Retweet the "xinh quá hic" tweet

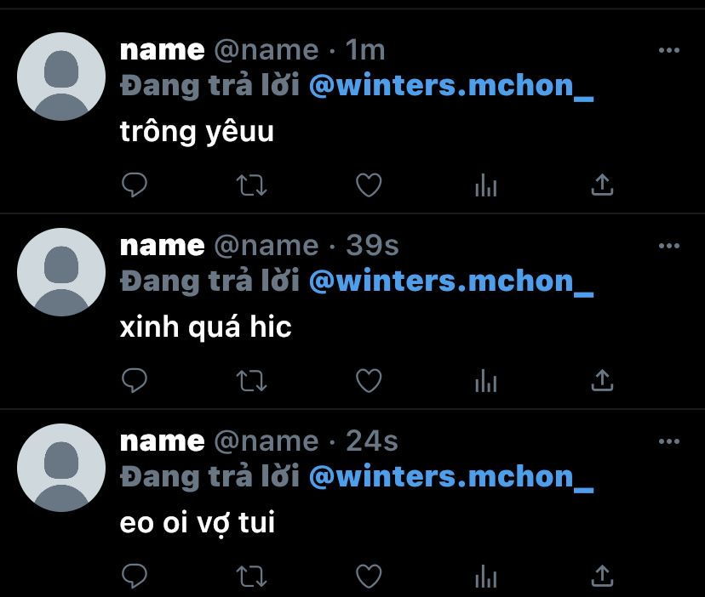[x=252, y=381]
